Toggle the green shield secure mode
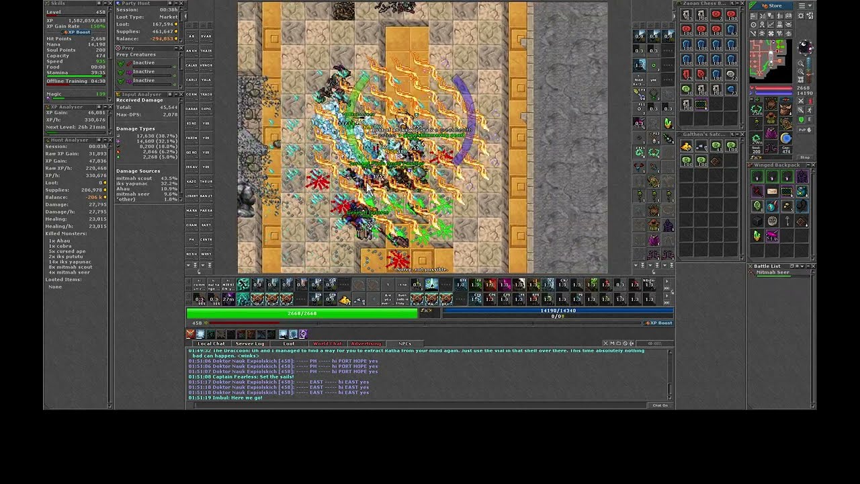The image size is (860, 484). [801, 119]
